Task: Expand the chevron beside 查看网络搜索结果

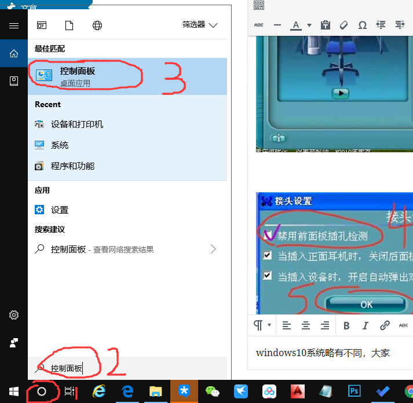Action: pos(213,249)
